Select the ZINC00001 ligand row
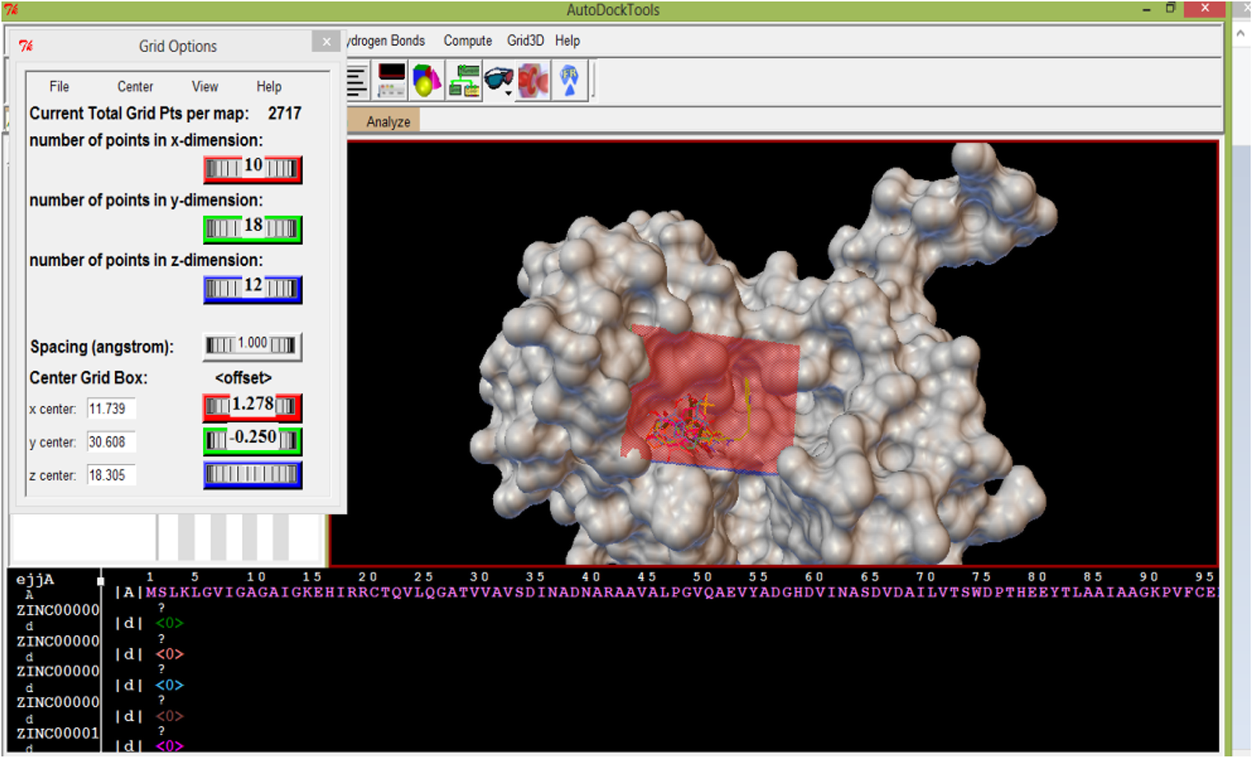The image size is (1252, 758). click(58, 733)
